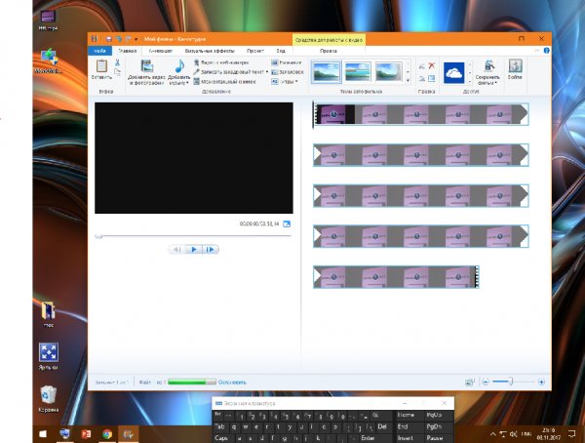Expand AutoMovie themes gallery arrow
This screenshot has width=585, height=443.
click(x=408, y=81)
